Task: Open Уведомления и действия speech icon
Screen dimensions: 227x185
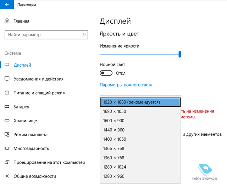Action: 7,79
